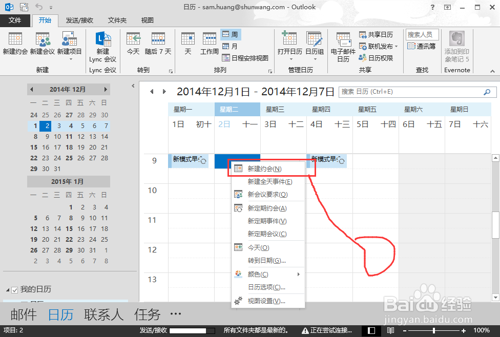Screen dimensions: 500x337
Task: Open the 任务 navigation item
Action: (x=147, y=314)
